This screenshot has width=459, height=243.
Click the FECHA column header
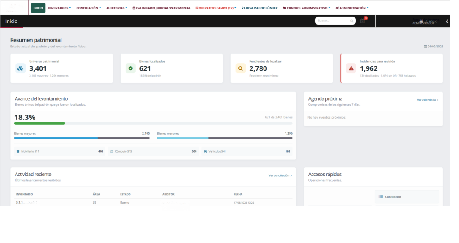tap(238, 194)
